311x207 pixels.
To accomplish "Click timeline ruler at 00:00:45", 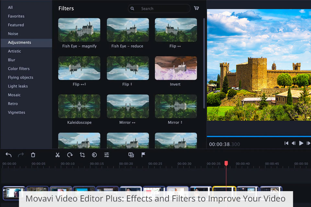I will (x=272, y=164).
